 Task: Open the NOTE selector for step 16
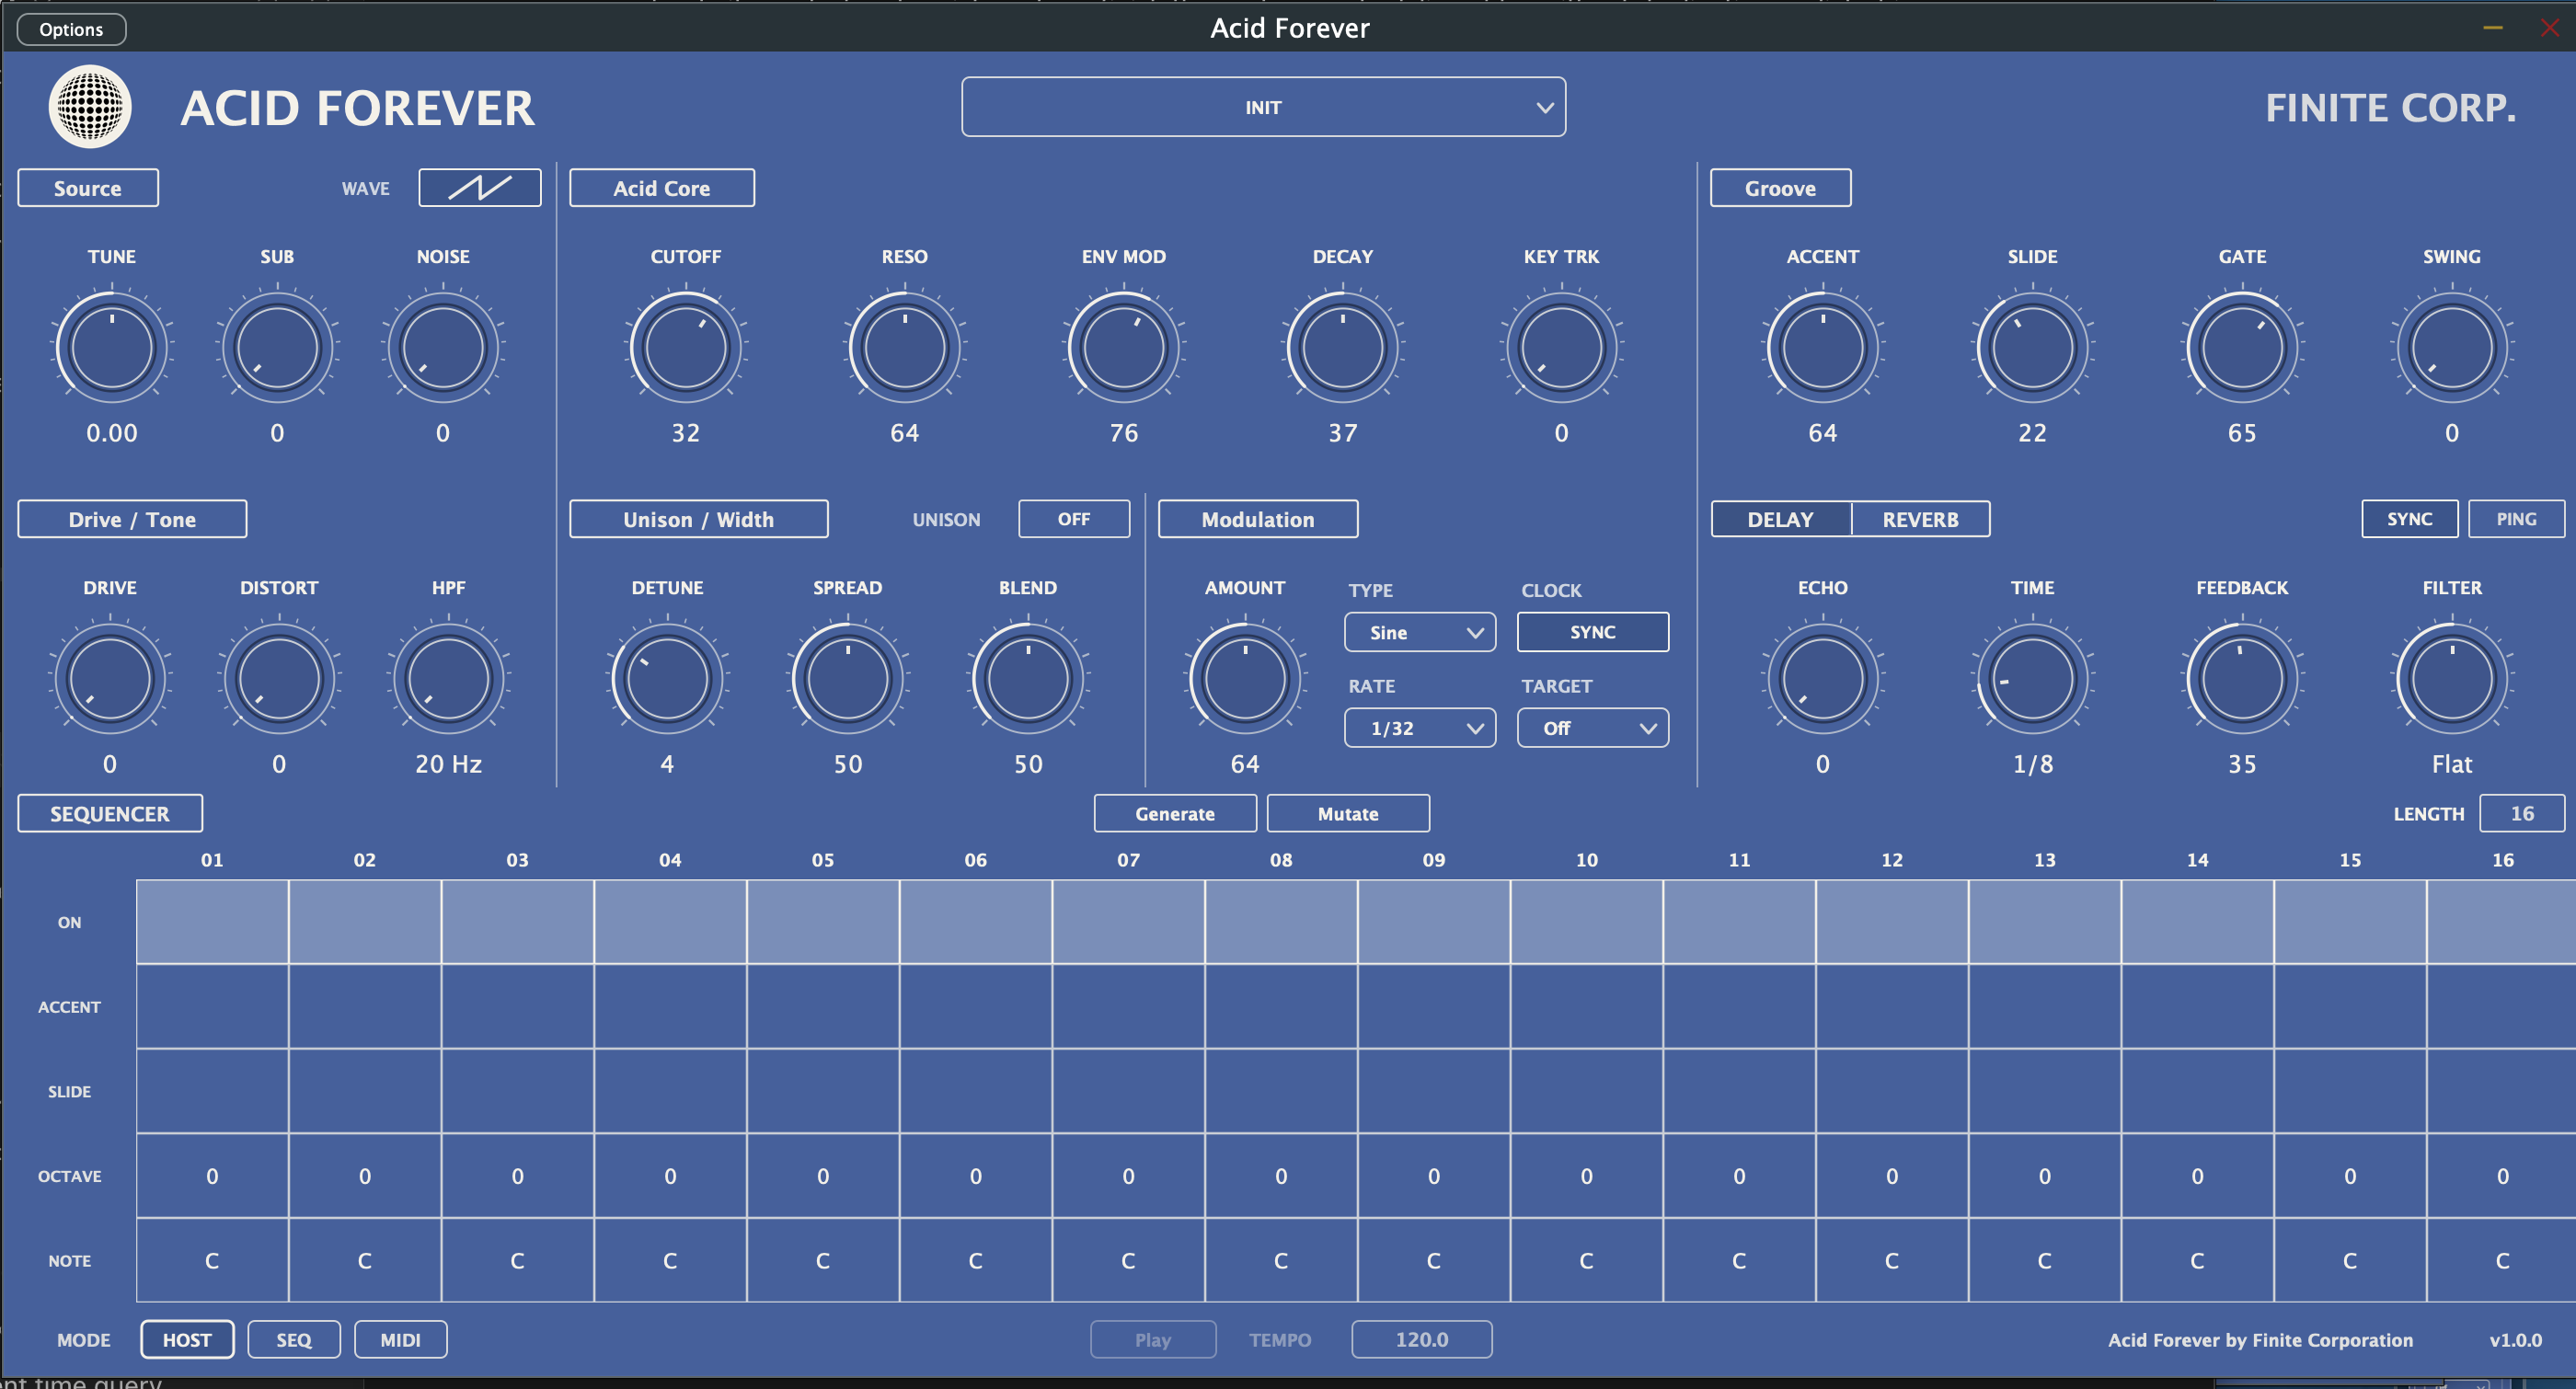(2502, 1260)
